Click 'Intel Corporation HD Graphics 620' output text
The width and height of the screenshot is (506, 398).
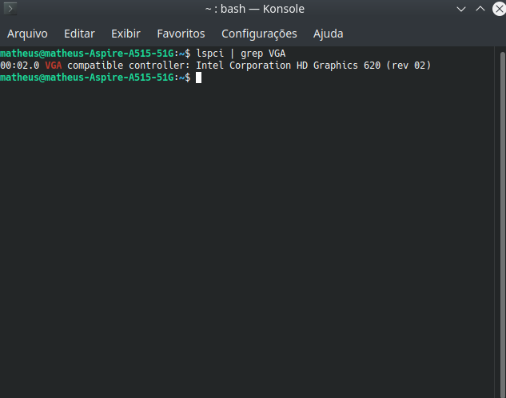pyautogui.click(x=289, y=66)
